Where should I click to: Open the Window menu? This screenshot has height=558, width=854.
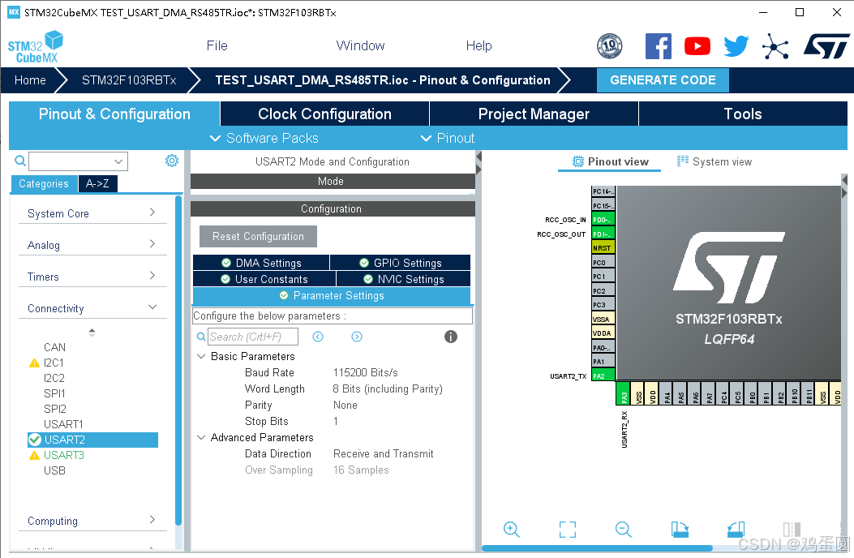[360, 45]
